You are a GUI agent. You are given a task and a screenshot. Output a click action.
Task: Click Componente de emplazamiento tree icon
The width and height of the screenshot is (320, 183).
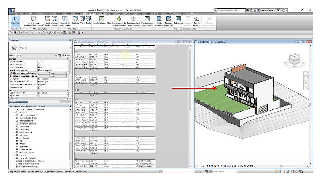(119, 19)
